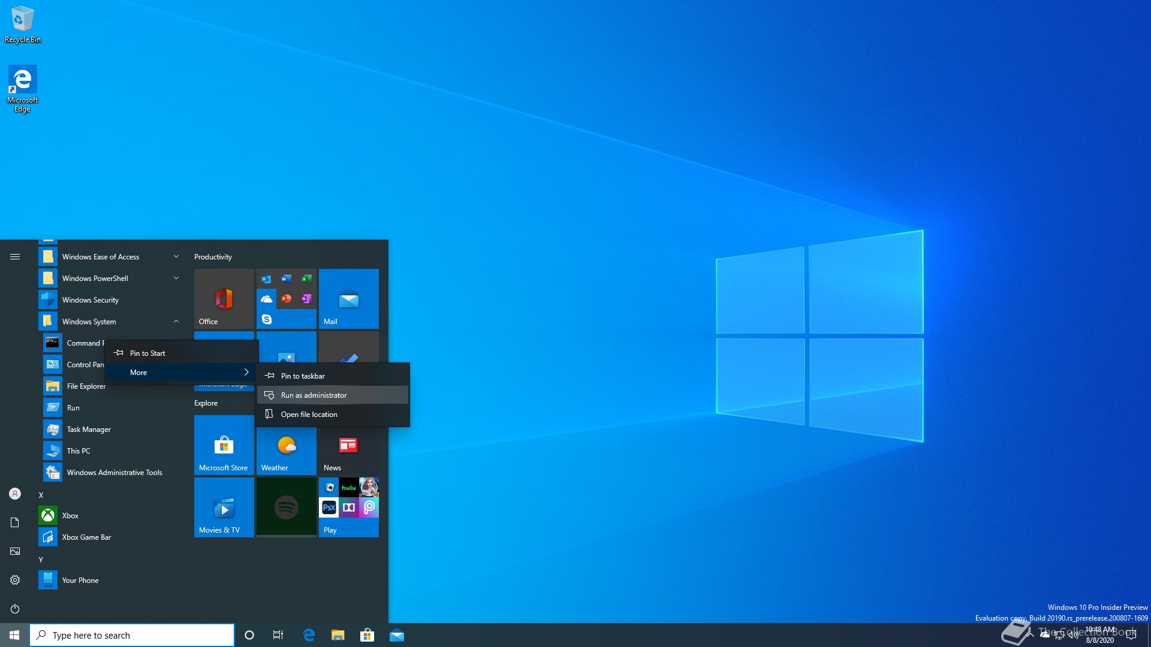Open the Play folder tile
The width and height of the screenshot is (1151, 647).
[x=349, y=507]
